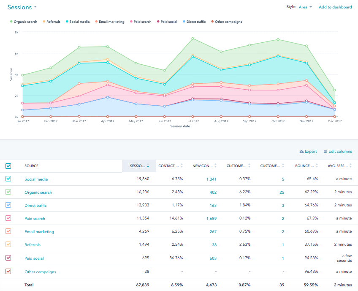This screenshot has height=291, width=358.
Task: Toggle Paid social legend dot
Action: pos(158,22)
